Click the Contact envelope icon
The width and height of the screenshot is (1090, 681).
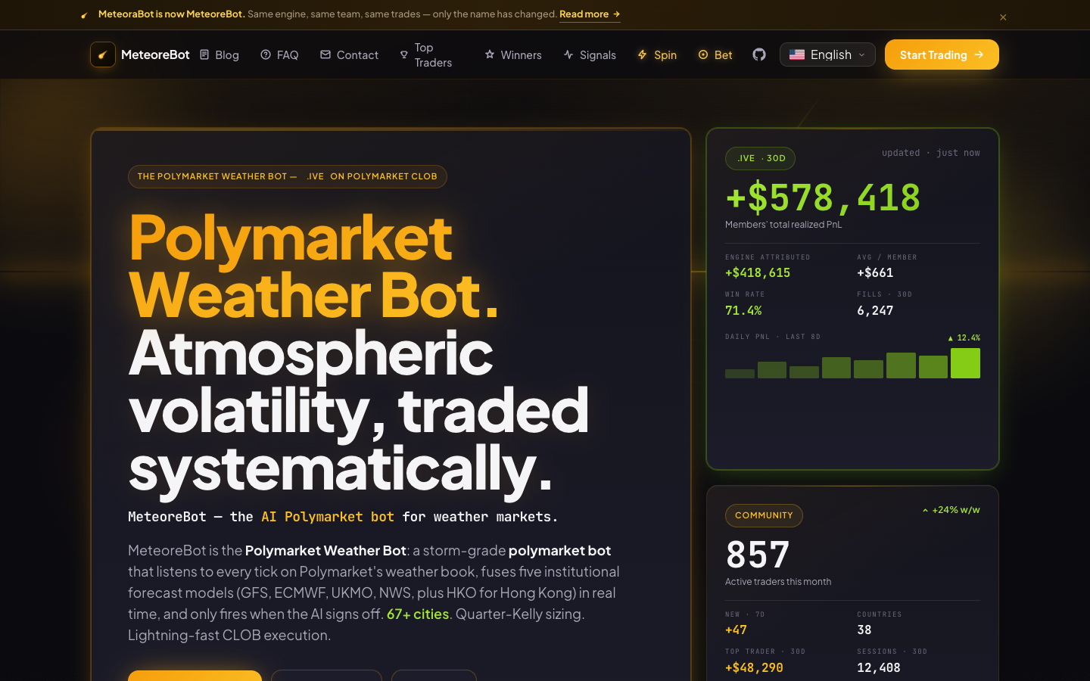325,54
